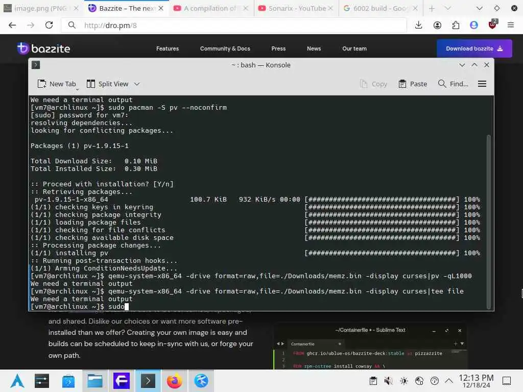Open a New Tab in Konsole
523x392 pixels.
(x=56, y=84)
